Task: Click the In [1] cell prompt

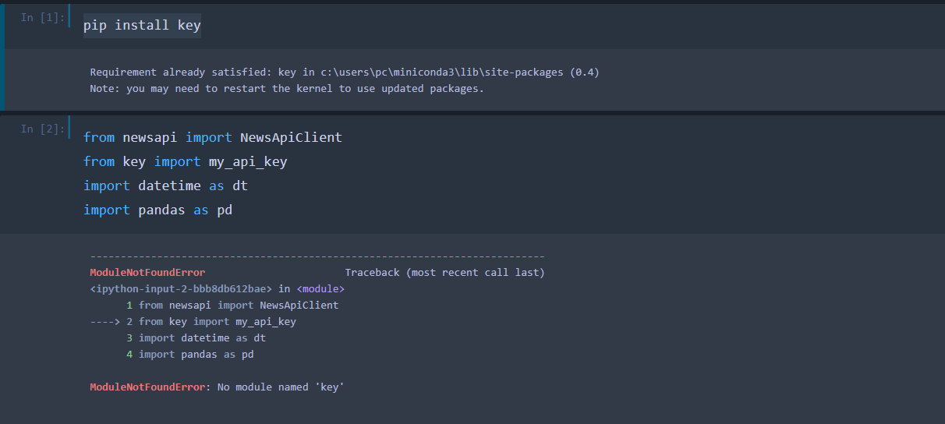Action: pyautogui.click(x=43, y=17)
